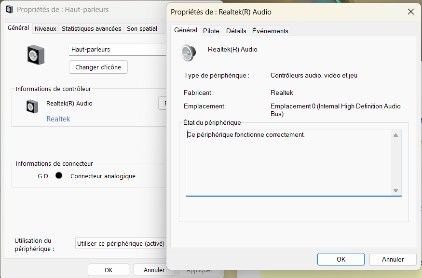Viewport: 422px width, 278px height.
Task: Click Annuler in Realtek Audio properties
Action: pyautogui.click(x=393, y=259)
